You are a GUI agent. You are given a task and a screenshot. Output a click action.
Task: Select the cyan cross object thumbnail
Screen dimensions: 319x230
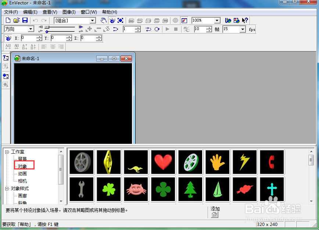point(272,189)
